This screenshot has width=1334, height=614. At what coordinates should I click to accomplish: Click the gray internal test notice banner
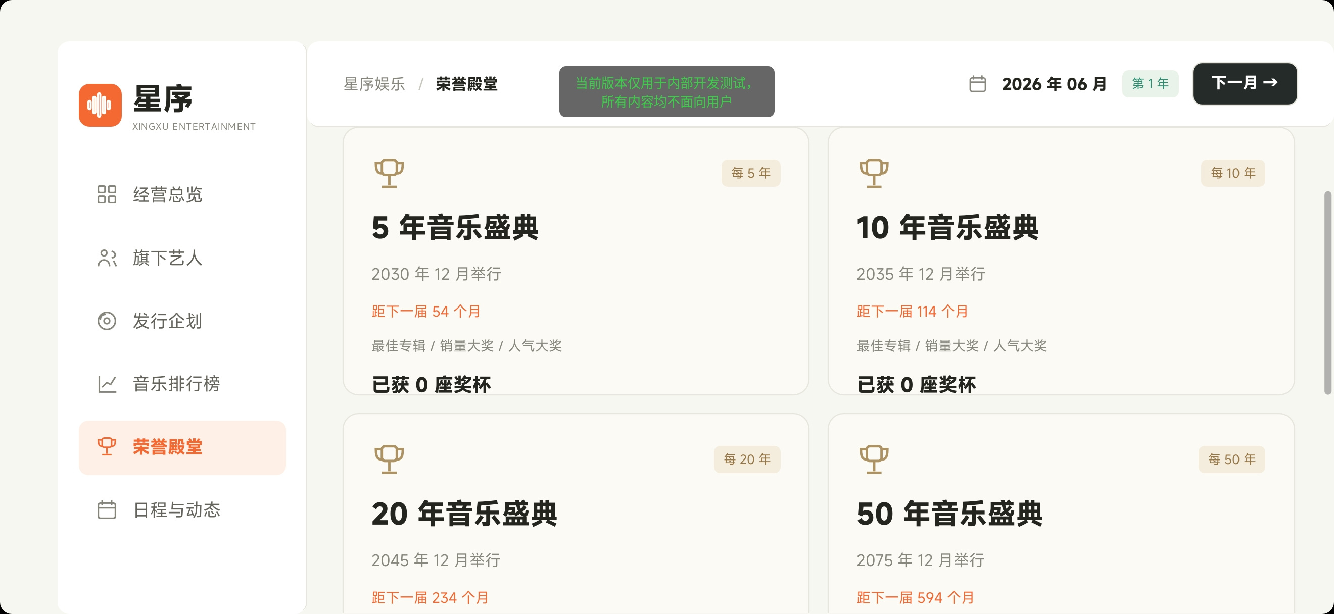pyautogui.click(x=666, y=91)
